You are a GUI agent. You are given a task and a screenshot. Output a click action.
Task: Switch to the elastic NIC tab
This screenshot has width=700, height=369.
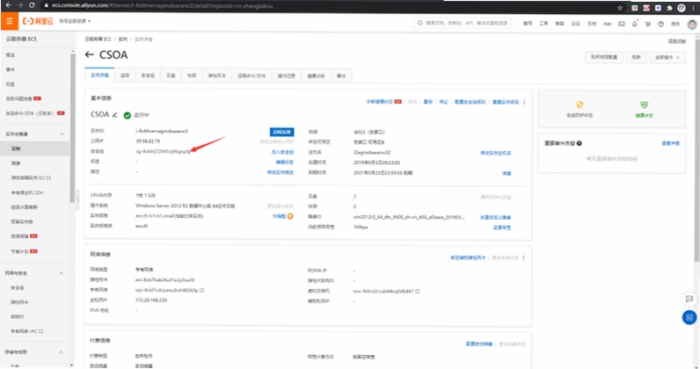216,76
